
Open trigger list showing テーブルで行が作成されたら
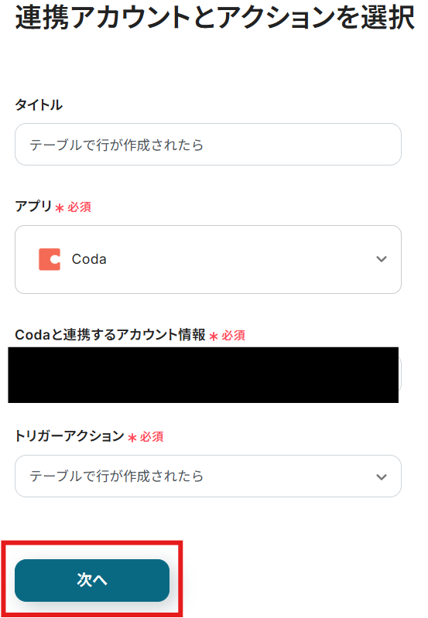point(208,476)
